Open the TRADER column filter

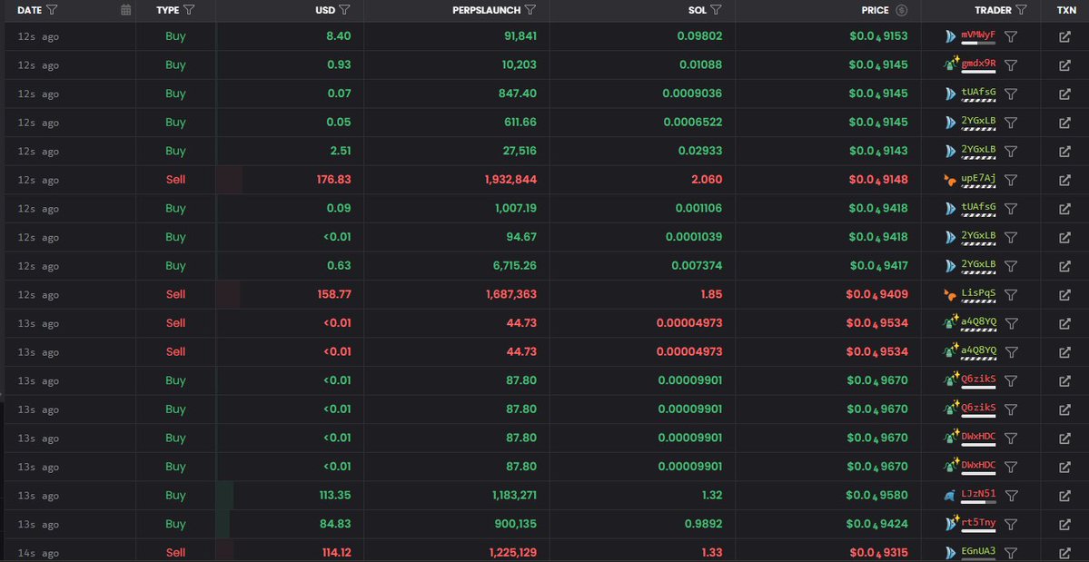1021,10
